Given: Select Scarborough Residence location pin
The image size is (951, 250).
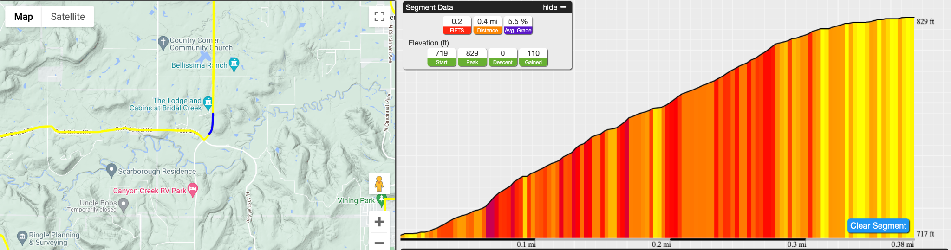Looking at the screenshot, I should pyautogui.click(x=111, y=170).
